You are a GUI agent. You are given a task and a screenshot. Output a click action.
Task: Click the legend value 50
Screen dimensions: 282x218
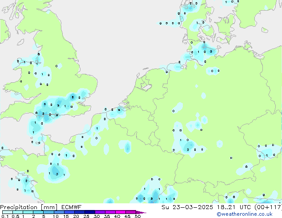pyautogui.click(x=137, y=216)
